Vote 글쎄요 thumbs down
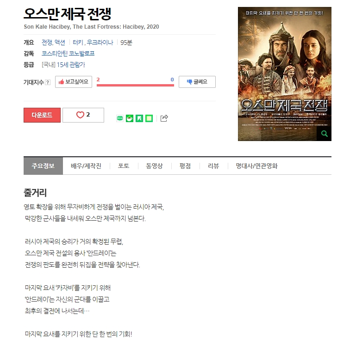 click(197, 82)
